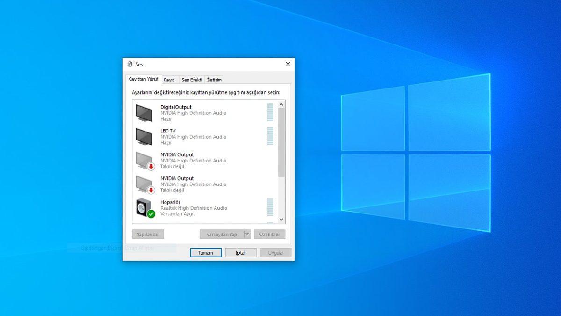Select the DigitalOutput display device icon
This screenshot has width=561, height=316.
click(144, 112)
